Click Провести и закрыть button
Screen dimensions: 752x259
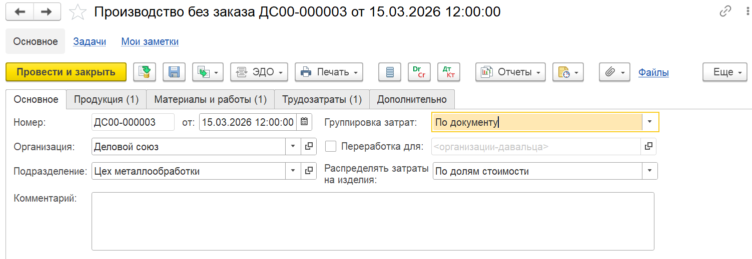[x=66, y=72]
